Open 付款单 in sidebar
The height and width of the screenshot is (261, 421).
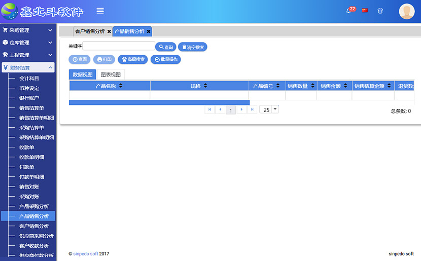26,167
